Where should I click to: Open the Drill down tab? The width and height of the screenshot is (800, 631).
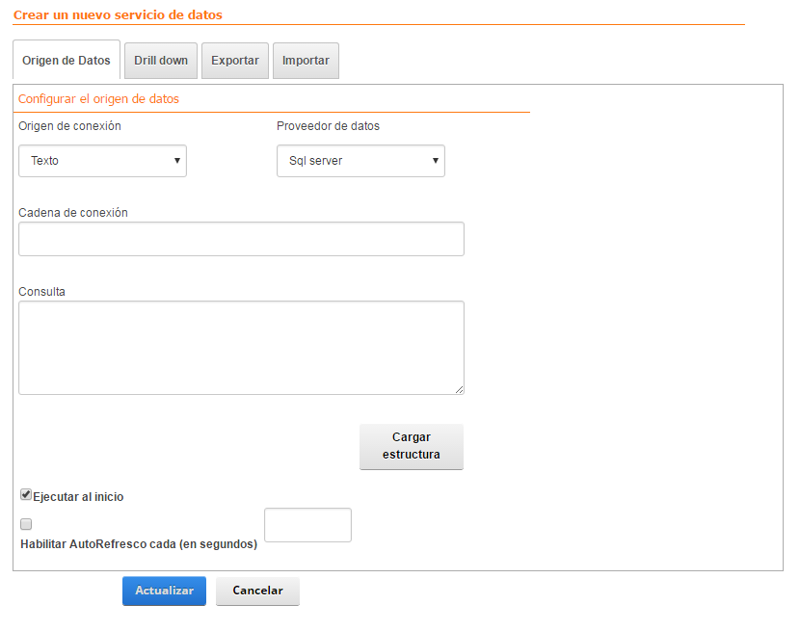[x=161, y=61]
